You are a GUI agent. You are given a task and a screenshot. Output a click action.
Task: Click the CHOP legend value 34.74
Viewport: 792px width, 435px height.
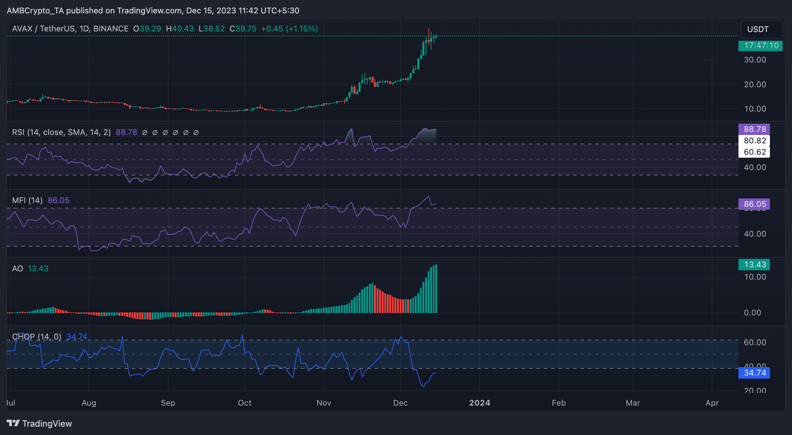[x=77, y=337]
